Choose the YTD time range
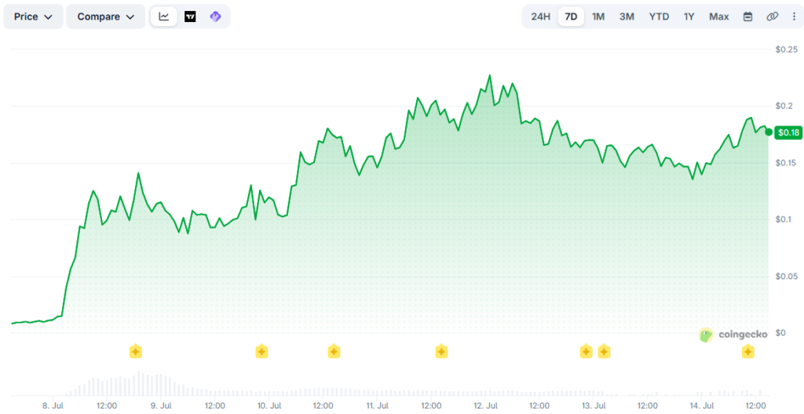The width and height of the screenshot is (804, 414). 659,16
